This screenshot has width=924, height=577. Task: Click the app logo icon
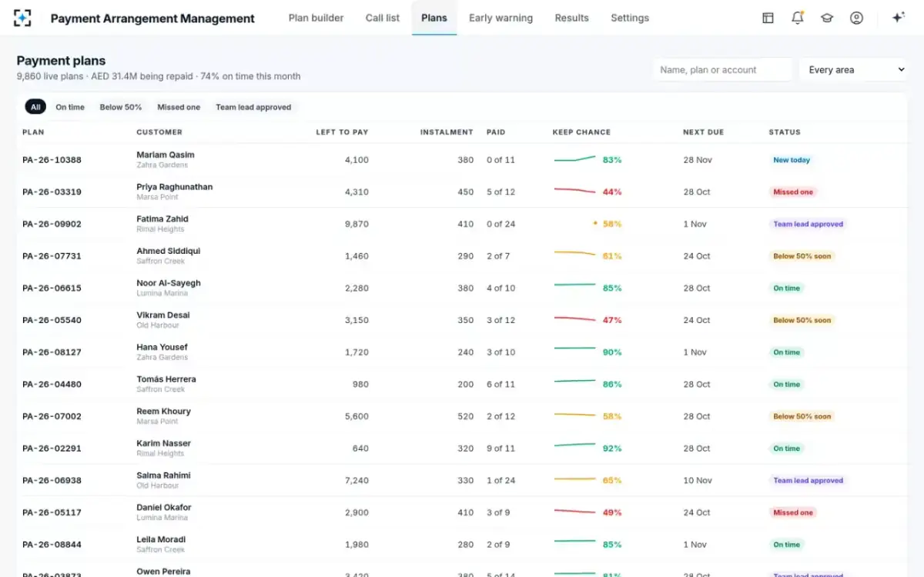pyautogui.click(x=23, y=18)
